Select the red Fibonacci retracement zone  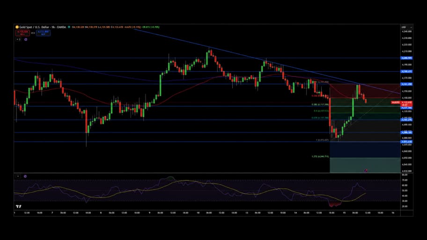pos(365,91)
